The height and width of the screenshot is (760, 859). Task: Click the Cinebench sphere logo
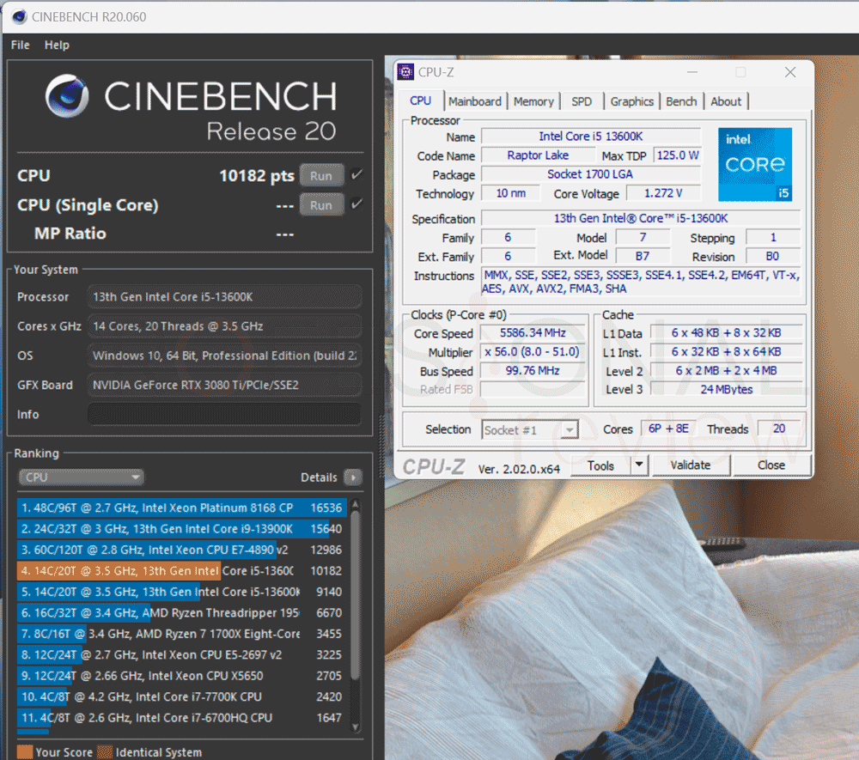[x=67, y=96]
